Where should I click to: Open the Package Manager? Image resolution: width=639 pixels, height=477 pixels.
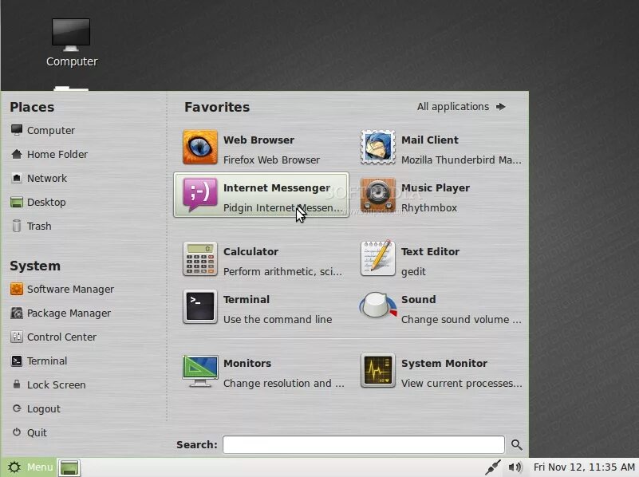click(64, 313)
